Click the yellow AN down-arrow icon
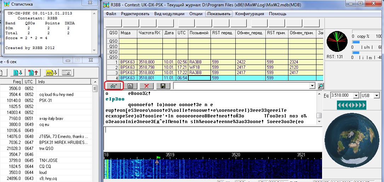Image resolution: width=384 pixels, height=182 pixels. pos(50,73)
